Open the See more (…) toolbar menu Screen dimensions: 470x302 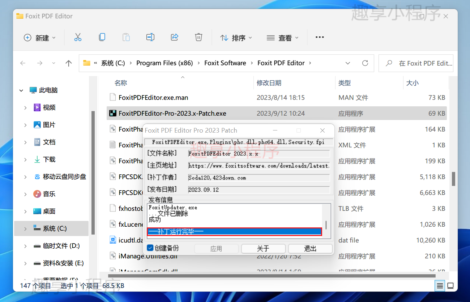[x=320, y=37]
